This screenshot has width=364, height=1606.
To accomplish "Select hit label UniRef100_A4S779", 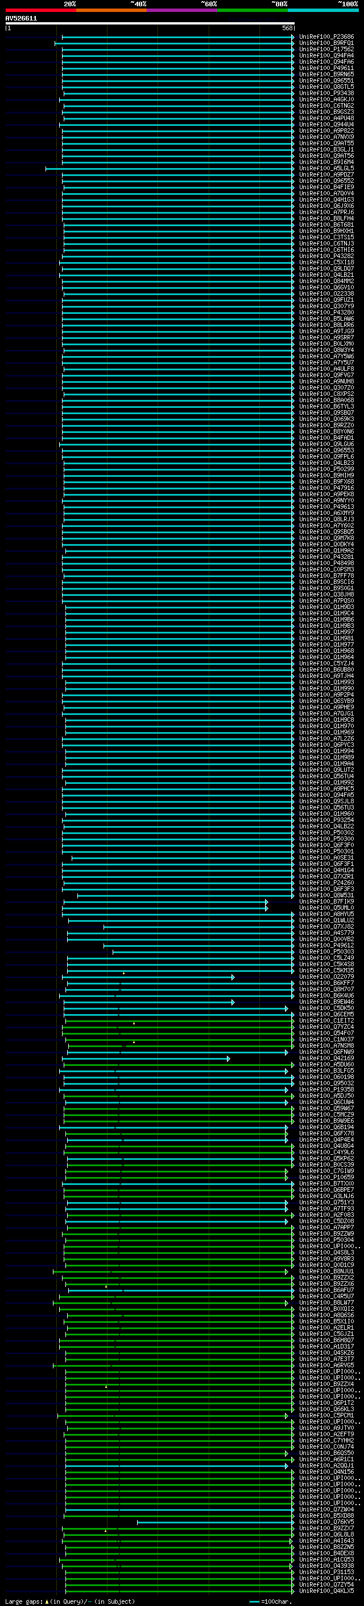I will pos(326,933).
